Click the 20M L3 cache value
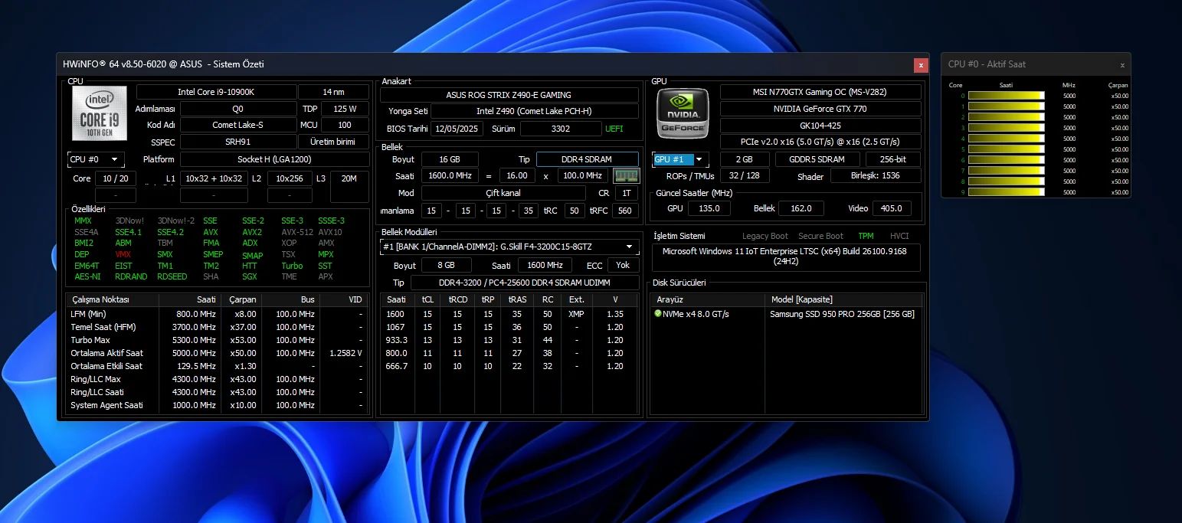 coord(349,178)
